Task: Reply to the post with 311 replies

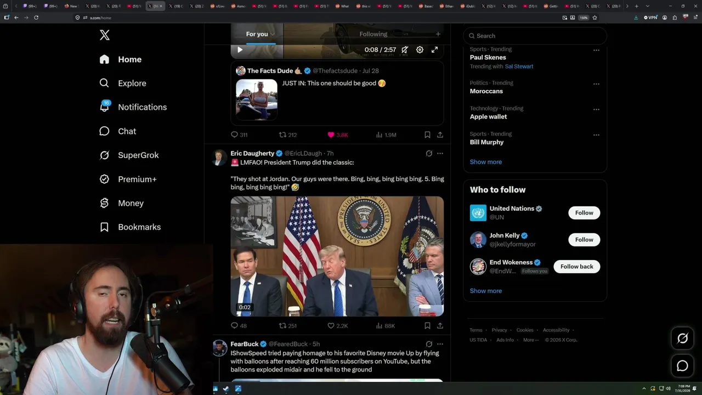Action: pyautogui.click(x=239, y=134)
